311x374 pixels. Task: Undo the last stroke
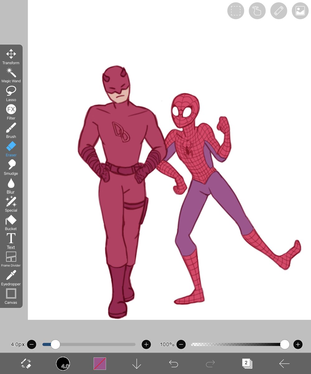tap(174, 363)
